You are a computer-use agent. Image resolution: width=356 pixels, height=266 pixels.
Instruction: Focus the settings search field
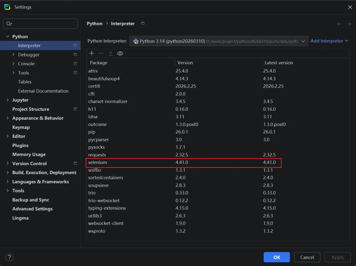(x=40, y=24)
